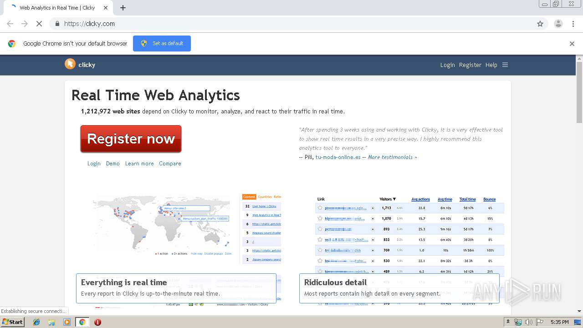Star the 833 visitors row

click(320, 240)
